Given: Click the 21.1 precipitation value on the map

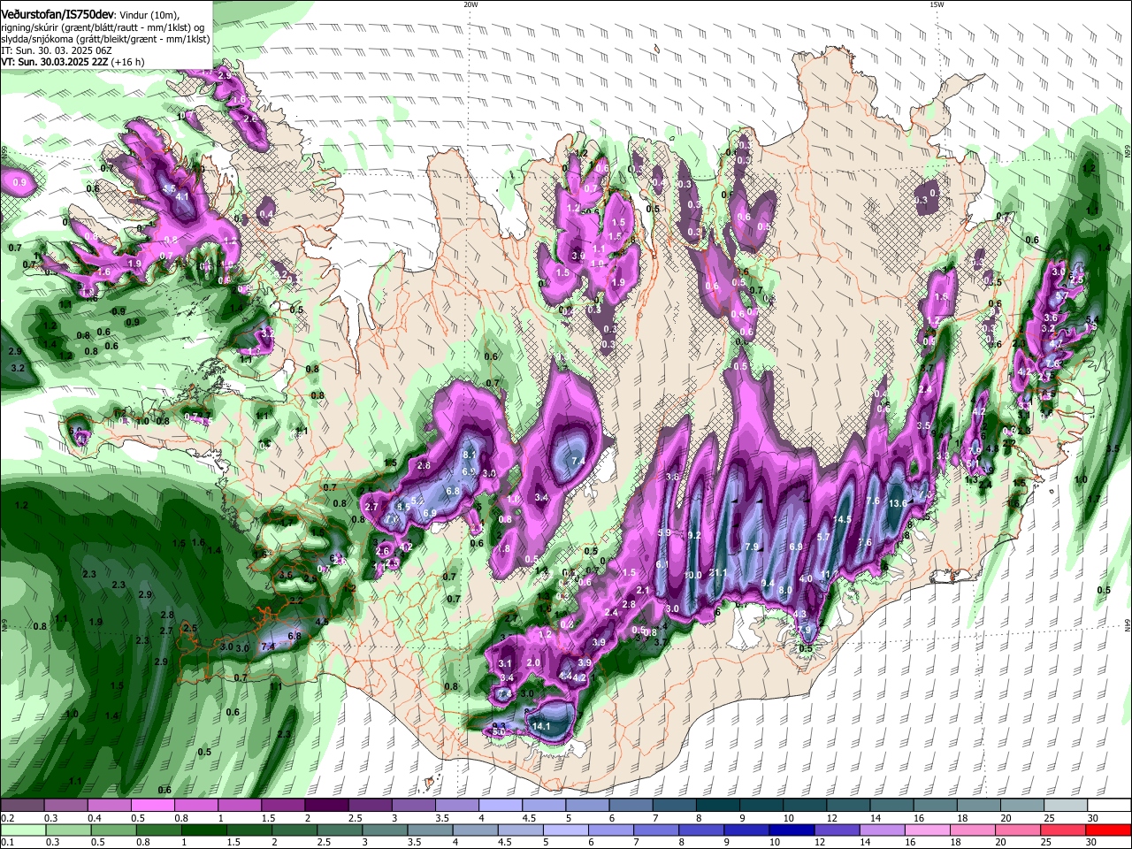Looking at the screenshot, I should click(x=718, y=573).
